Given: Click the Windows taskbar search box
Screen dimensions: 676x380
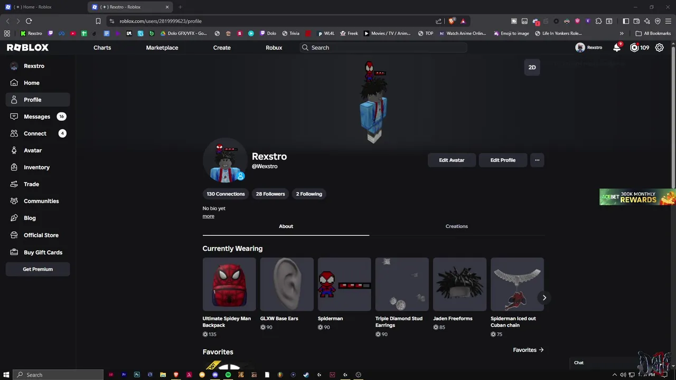Looking at the screenshot, I should click(58, 375).
